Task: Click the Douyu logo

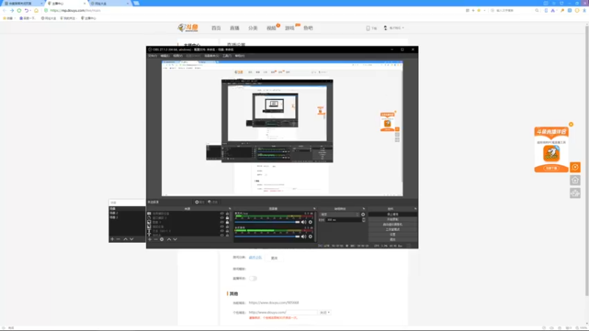Action: pos(188,28)
